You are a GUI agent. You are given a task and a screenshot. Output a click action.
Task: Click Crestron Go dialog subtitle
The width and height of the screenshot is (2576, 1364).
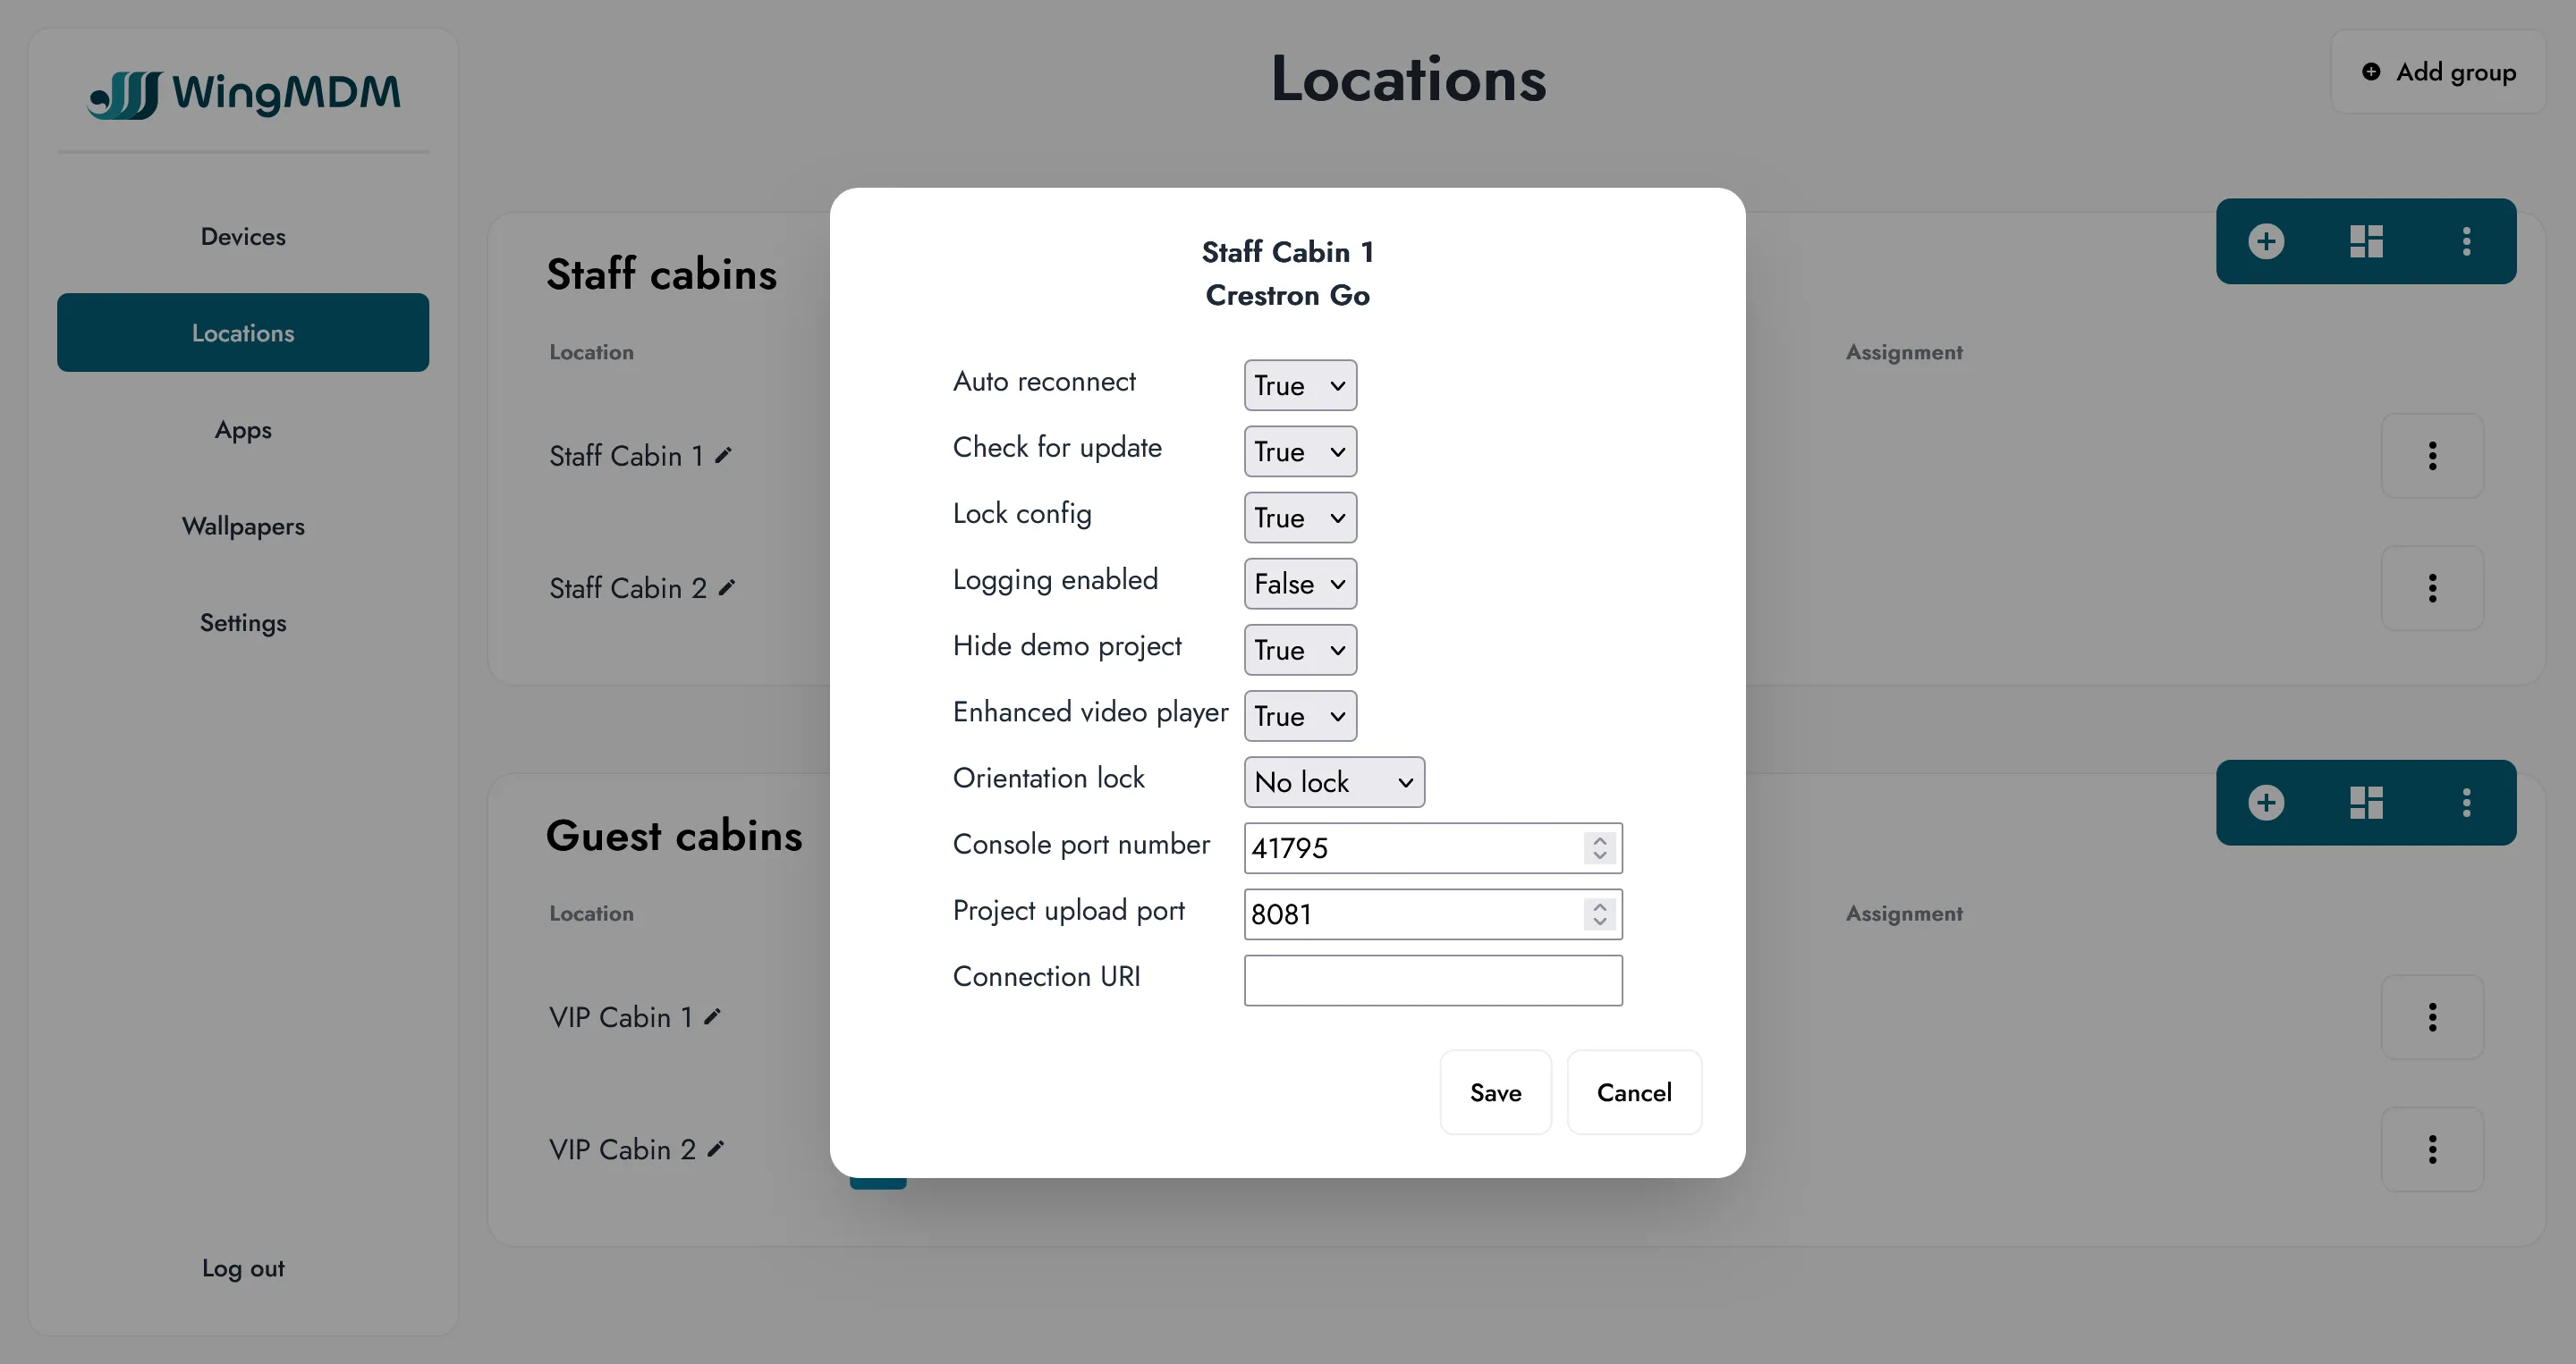click(x=1287, y=295)
